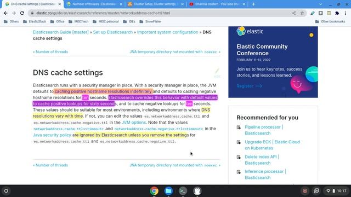Click the document icon beside Delete index API
The width and height of the screenshot is (351, 197).
pyautogui.click(x=239, y=157)
